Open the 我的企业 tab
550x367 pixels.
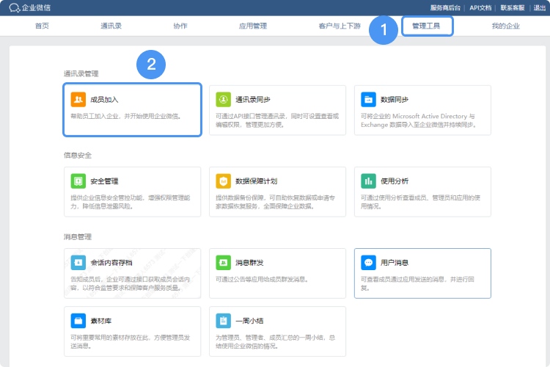505,26
